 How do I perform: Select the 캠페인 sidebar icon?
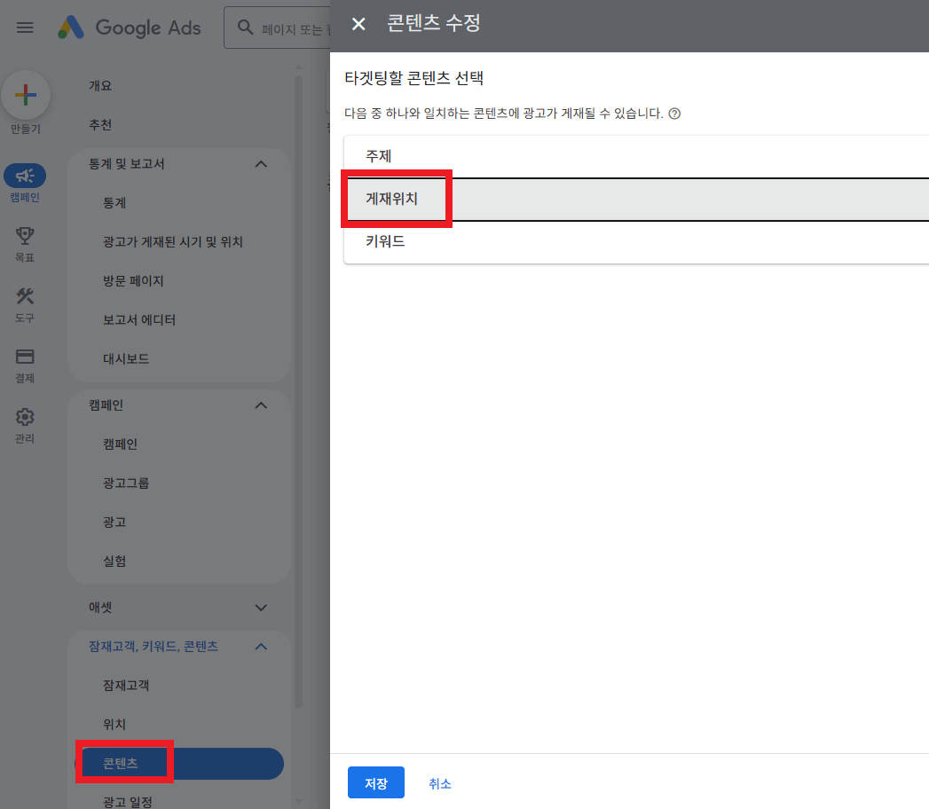pos(25,176)
